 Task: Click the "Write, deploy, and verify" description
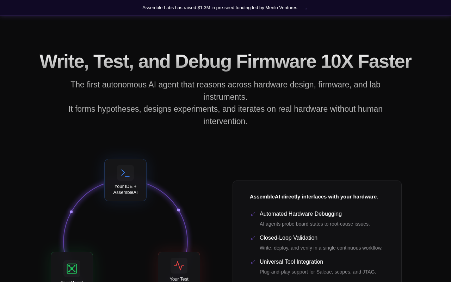(x=321, y=248)
